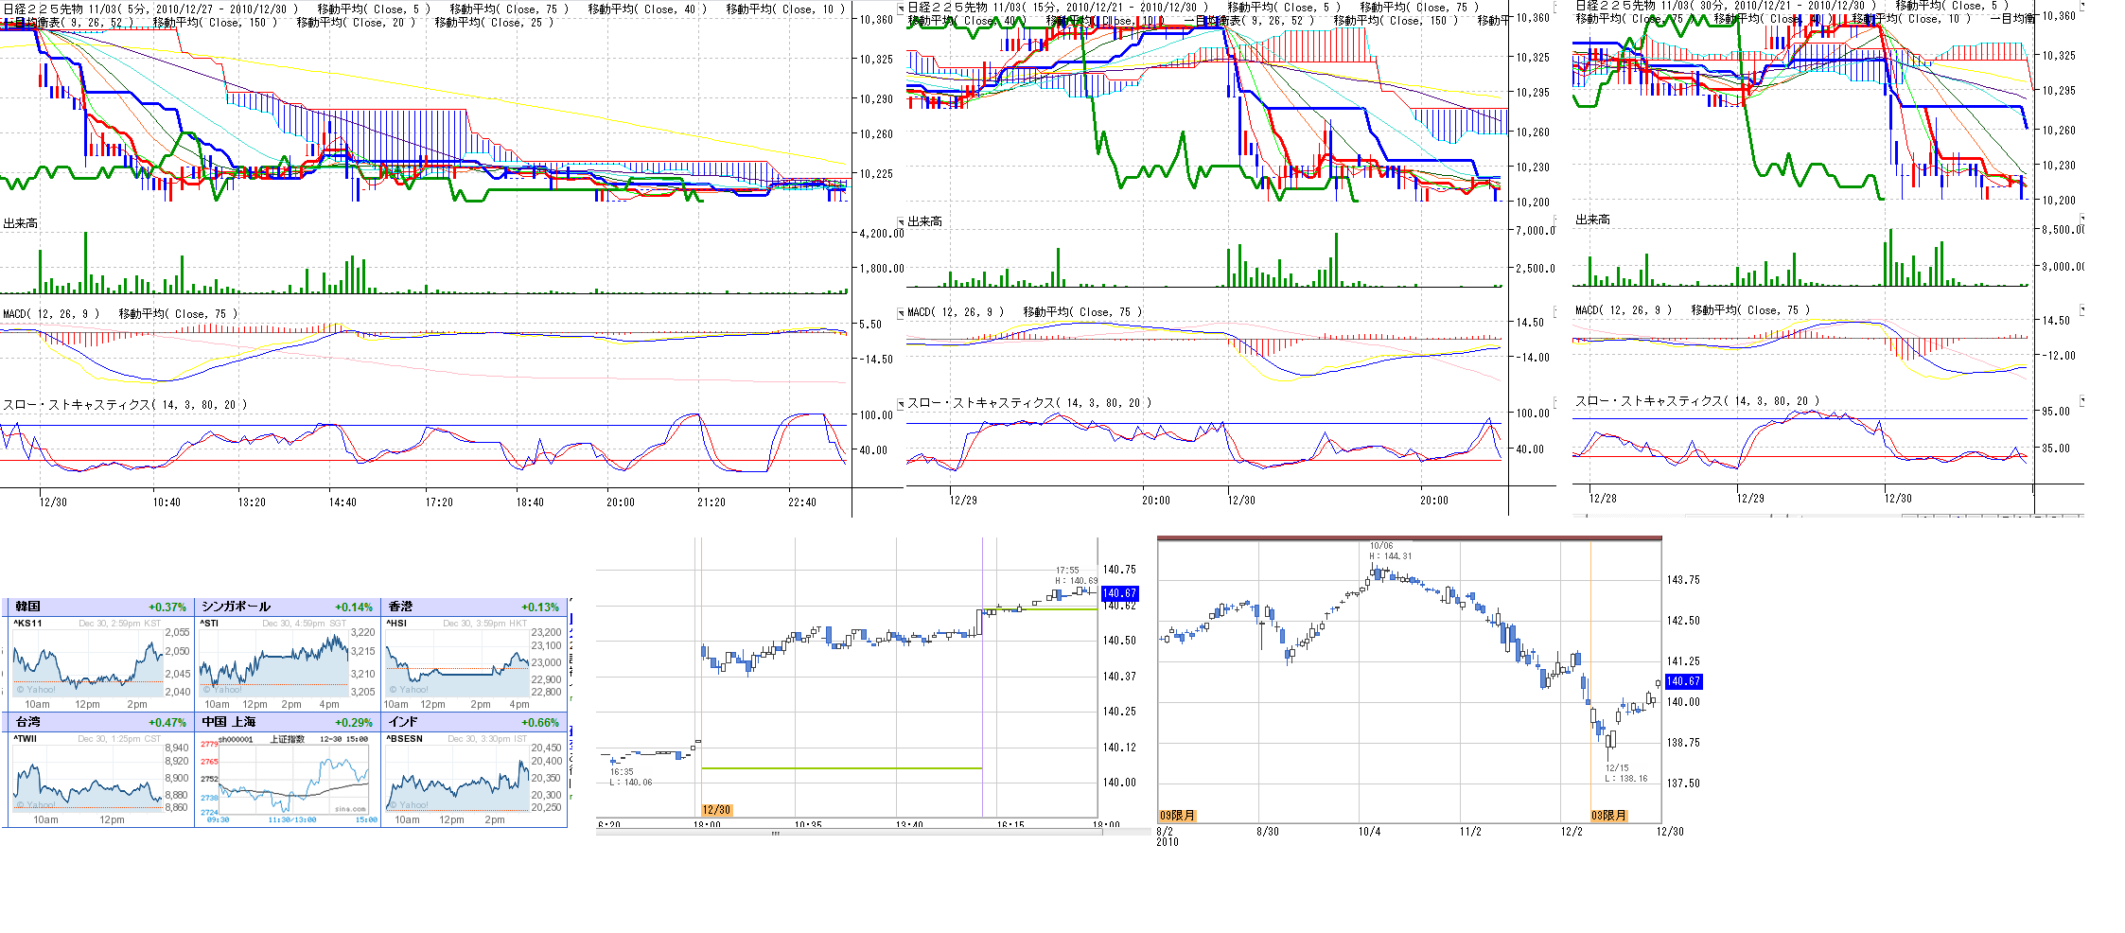
Task: Click the 中国 上海 market header
Action: pyautogui.click(x=229, y=722)
